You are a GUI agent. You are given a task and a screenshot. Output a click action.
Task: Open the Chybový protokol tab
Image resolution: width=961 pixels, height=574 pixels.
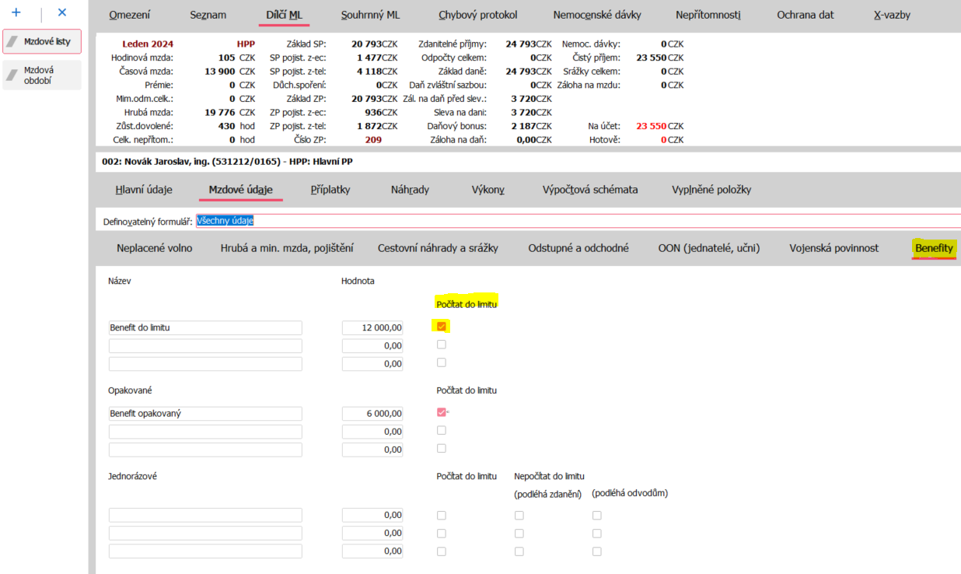coord(477,15)
